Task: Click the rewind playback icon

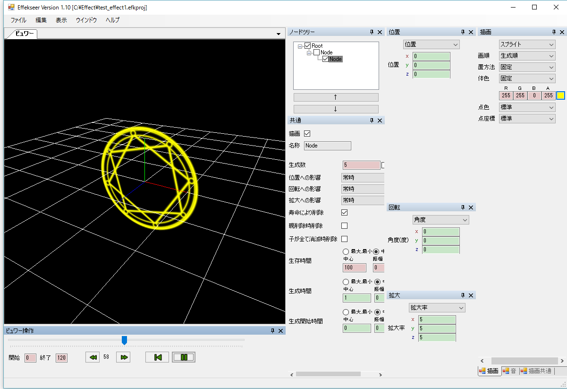Action: 93,357
